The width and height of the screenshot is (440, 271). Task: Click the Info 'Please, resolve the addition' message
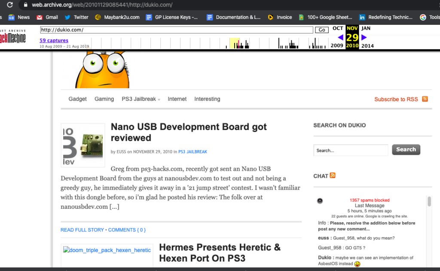tap(367, 226)
